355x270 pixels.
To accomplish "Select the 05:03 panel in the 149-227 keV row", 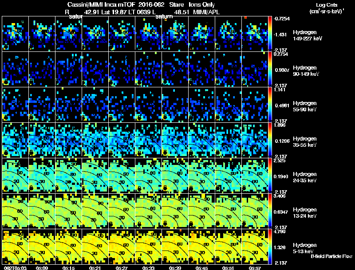I will [15, 33].
